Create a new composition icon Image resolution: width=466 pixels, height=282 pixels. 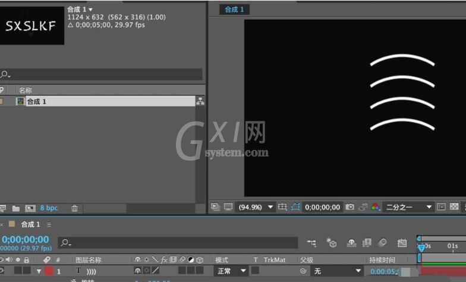tap(30, 208)
